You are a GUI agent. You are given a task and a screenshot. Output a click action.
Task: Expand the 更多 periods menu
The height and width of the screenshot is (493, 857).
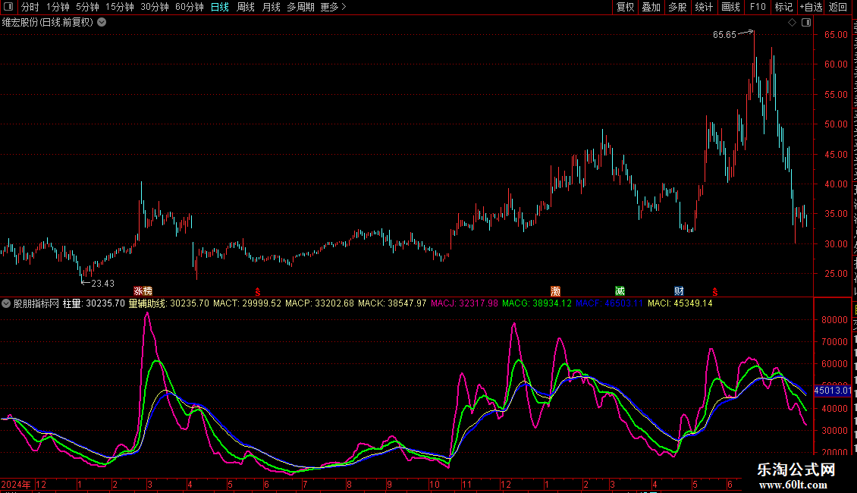click(334, 7)
